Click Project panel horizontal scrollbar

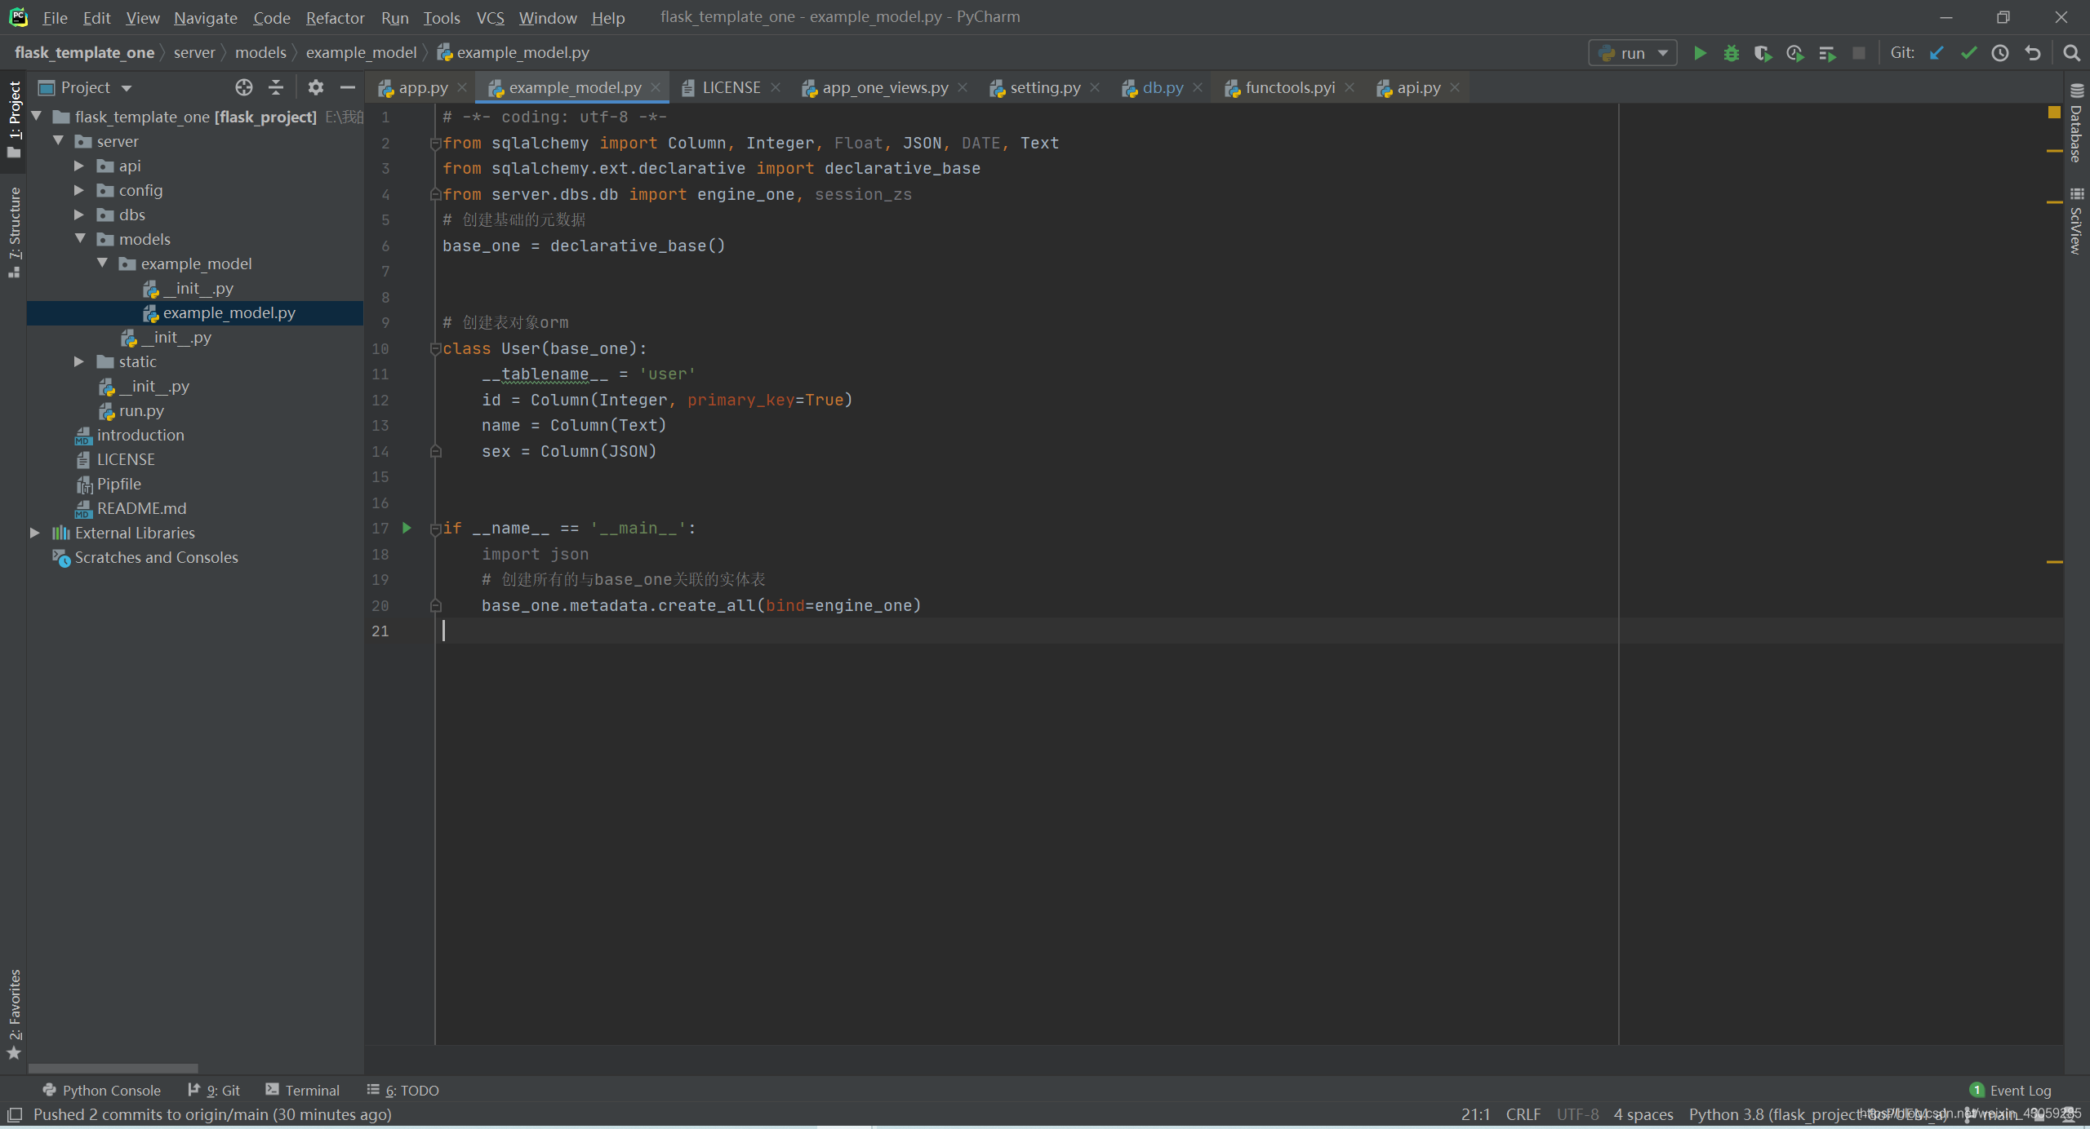tap(113, 1068)
